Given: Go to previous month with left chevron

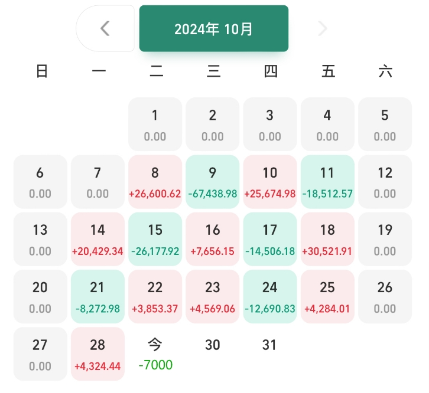Looking at the screenshot, I should (x=105, y=28).
